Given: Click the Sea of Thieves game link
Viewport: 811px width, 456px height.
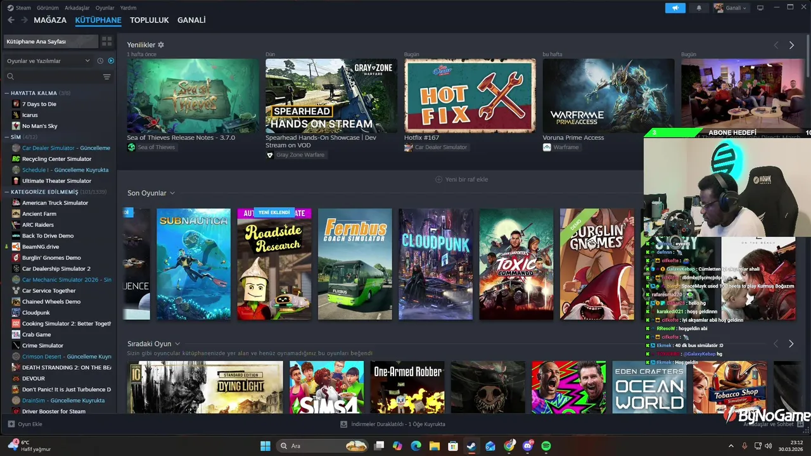Looking at the screenshot, I should [151, 147].
